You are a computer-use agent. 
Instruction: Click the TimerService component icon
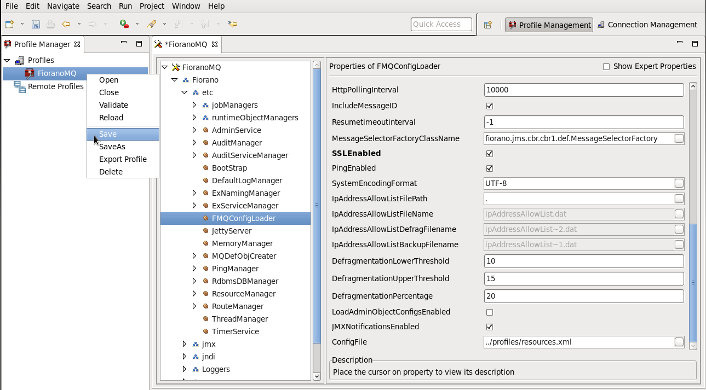[206, 331]
